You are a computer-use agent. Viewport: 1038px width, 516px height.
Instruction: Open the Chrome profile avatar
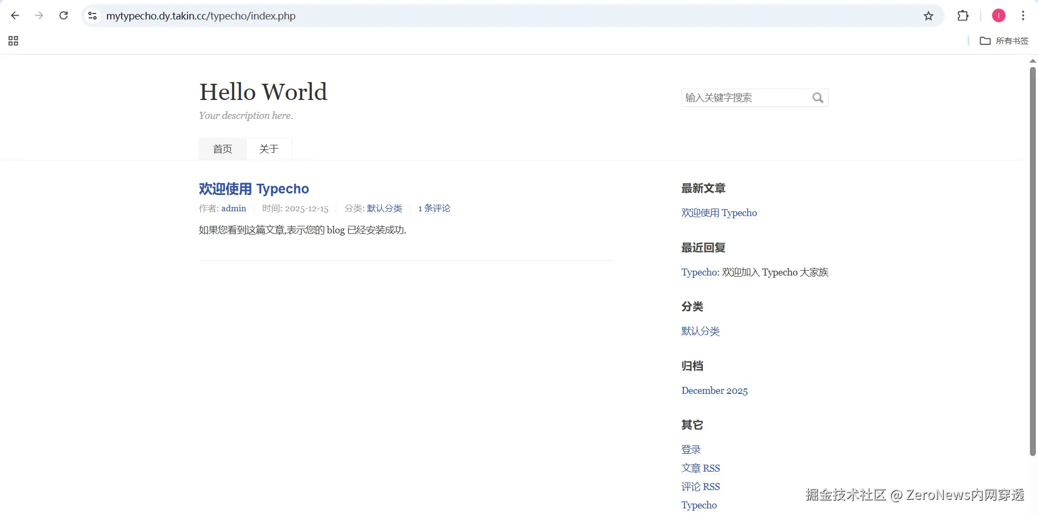coord(999,16)
